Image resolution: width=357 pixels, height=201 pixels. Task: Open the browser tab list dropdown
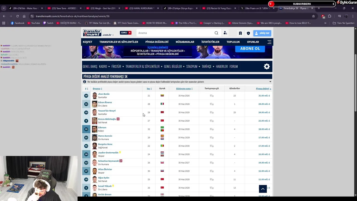pyautogui.click(x=4, y=8)
